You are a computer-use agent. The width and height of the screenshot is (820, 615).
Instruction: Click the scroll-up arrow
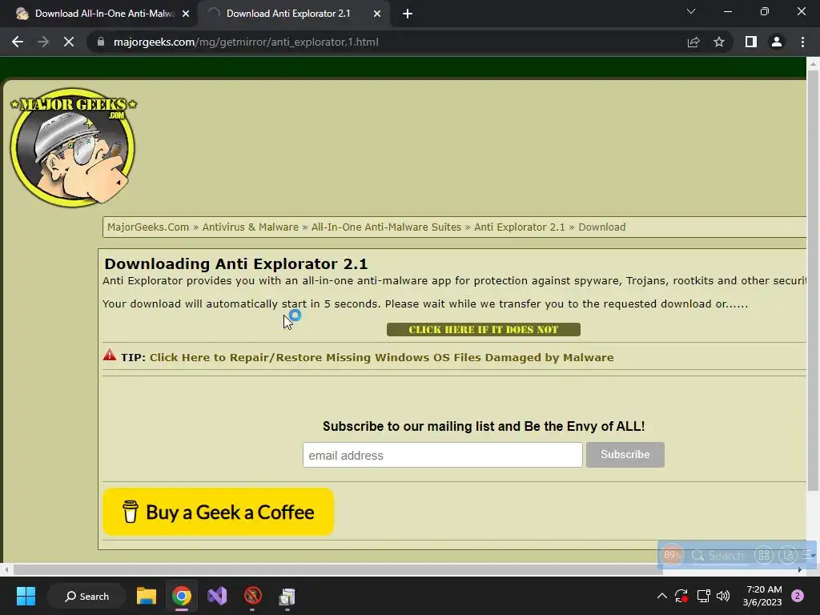[x=813, y=63]
